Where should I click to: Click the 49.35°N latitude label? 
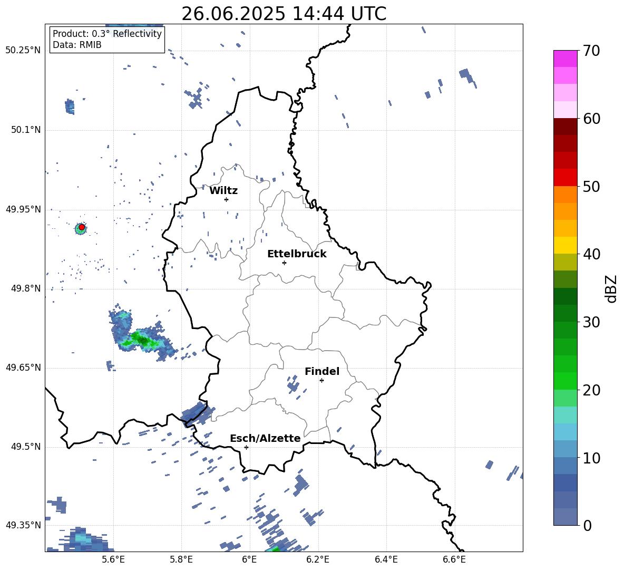point(23,525)
